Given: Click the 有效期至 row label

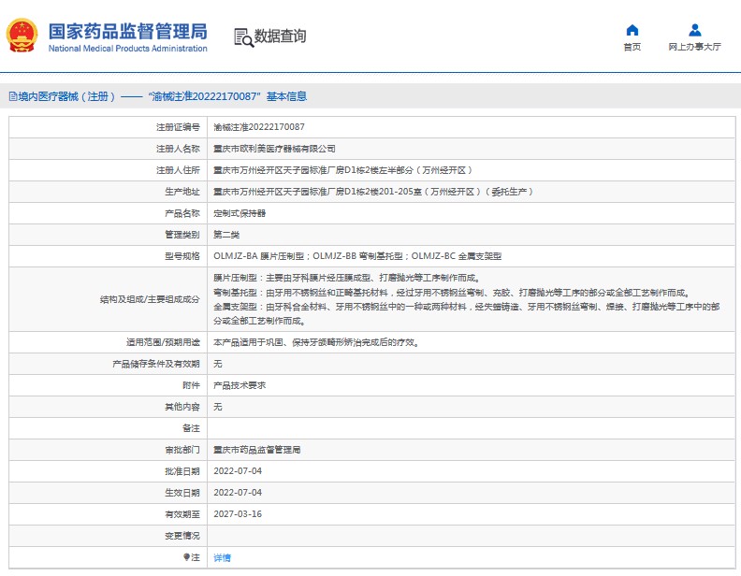Looking at the screenshot, I should pyautogui.click(x=182, y=514).
